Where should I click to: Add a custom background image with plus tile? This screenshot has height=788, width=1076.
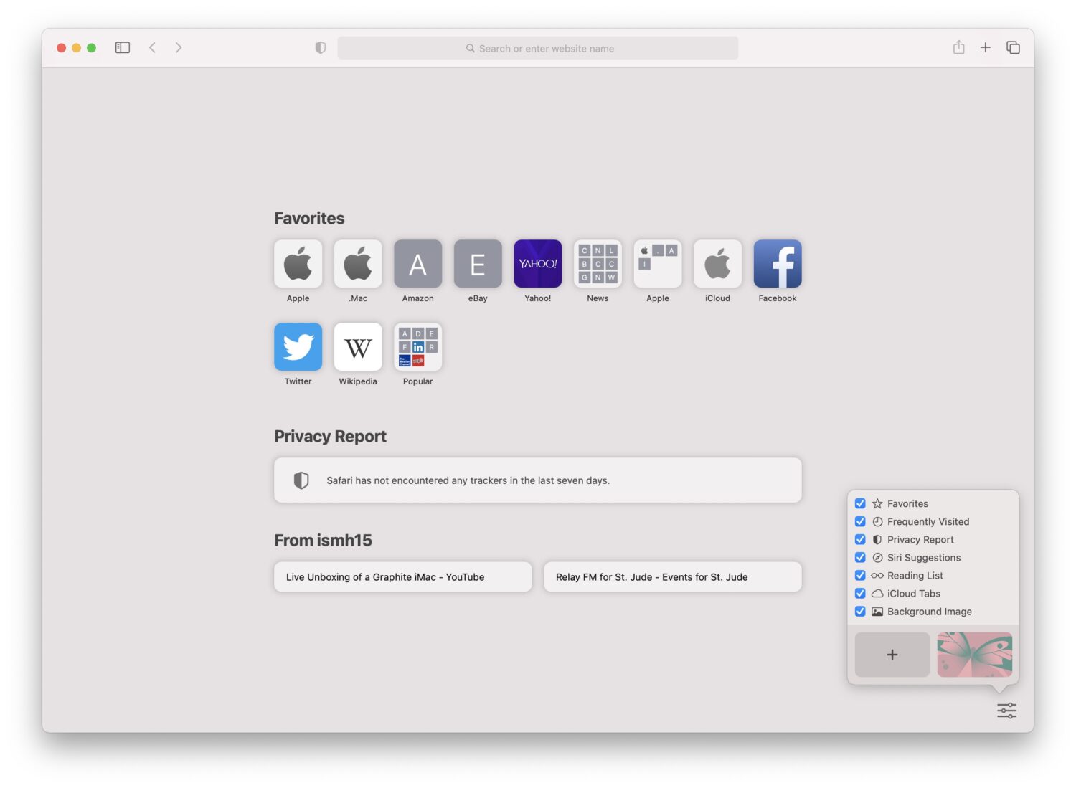[892, 655]
